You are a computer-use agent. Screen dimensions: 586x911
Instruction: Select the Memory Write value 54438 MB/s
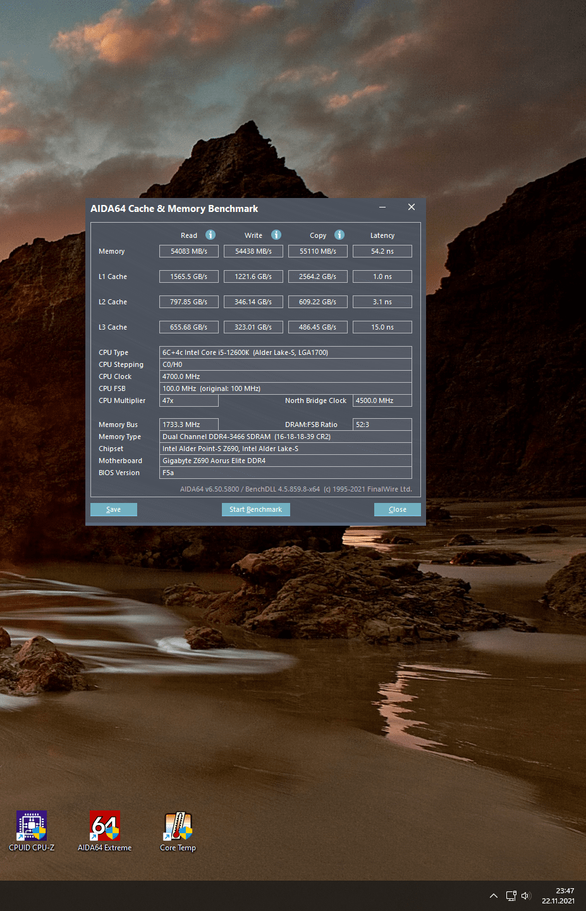pos(253,251)
